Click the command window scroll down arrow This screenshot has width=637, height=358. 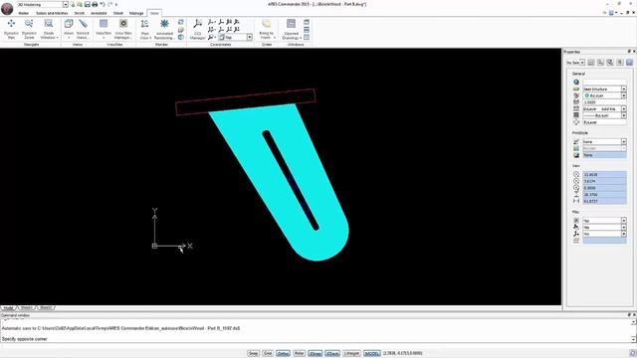[x=634, y=339]
